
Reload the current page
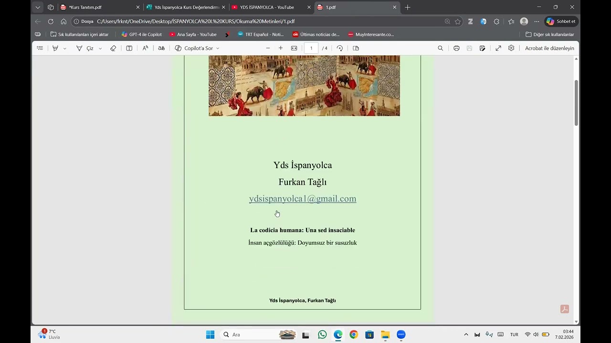(51, 21)
